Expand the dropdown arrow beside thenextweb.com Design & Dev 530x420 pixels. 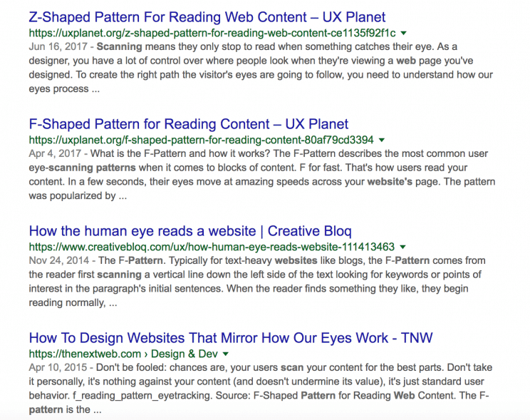click(x=225, y=354)
